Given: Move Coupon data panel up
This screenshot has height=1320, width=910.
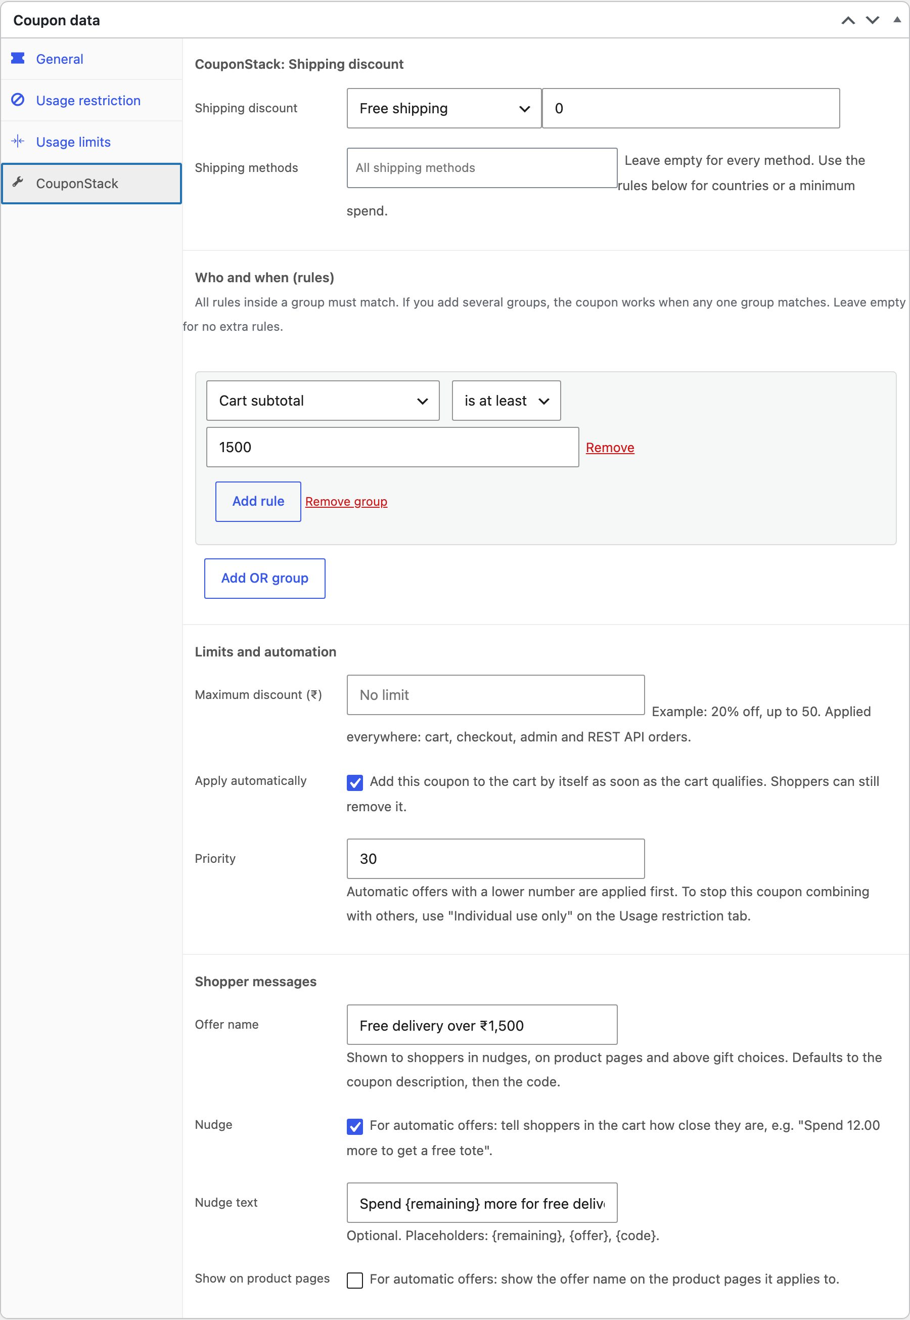Looking at the screenshot, I should click(x=848, y=21).
